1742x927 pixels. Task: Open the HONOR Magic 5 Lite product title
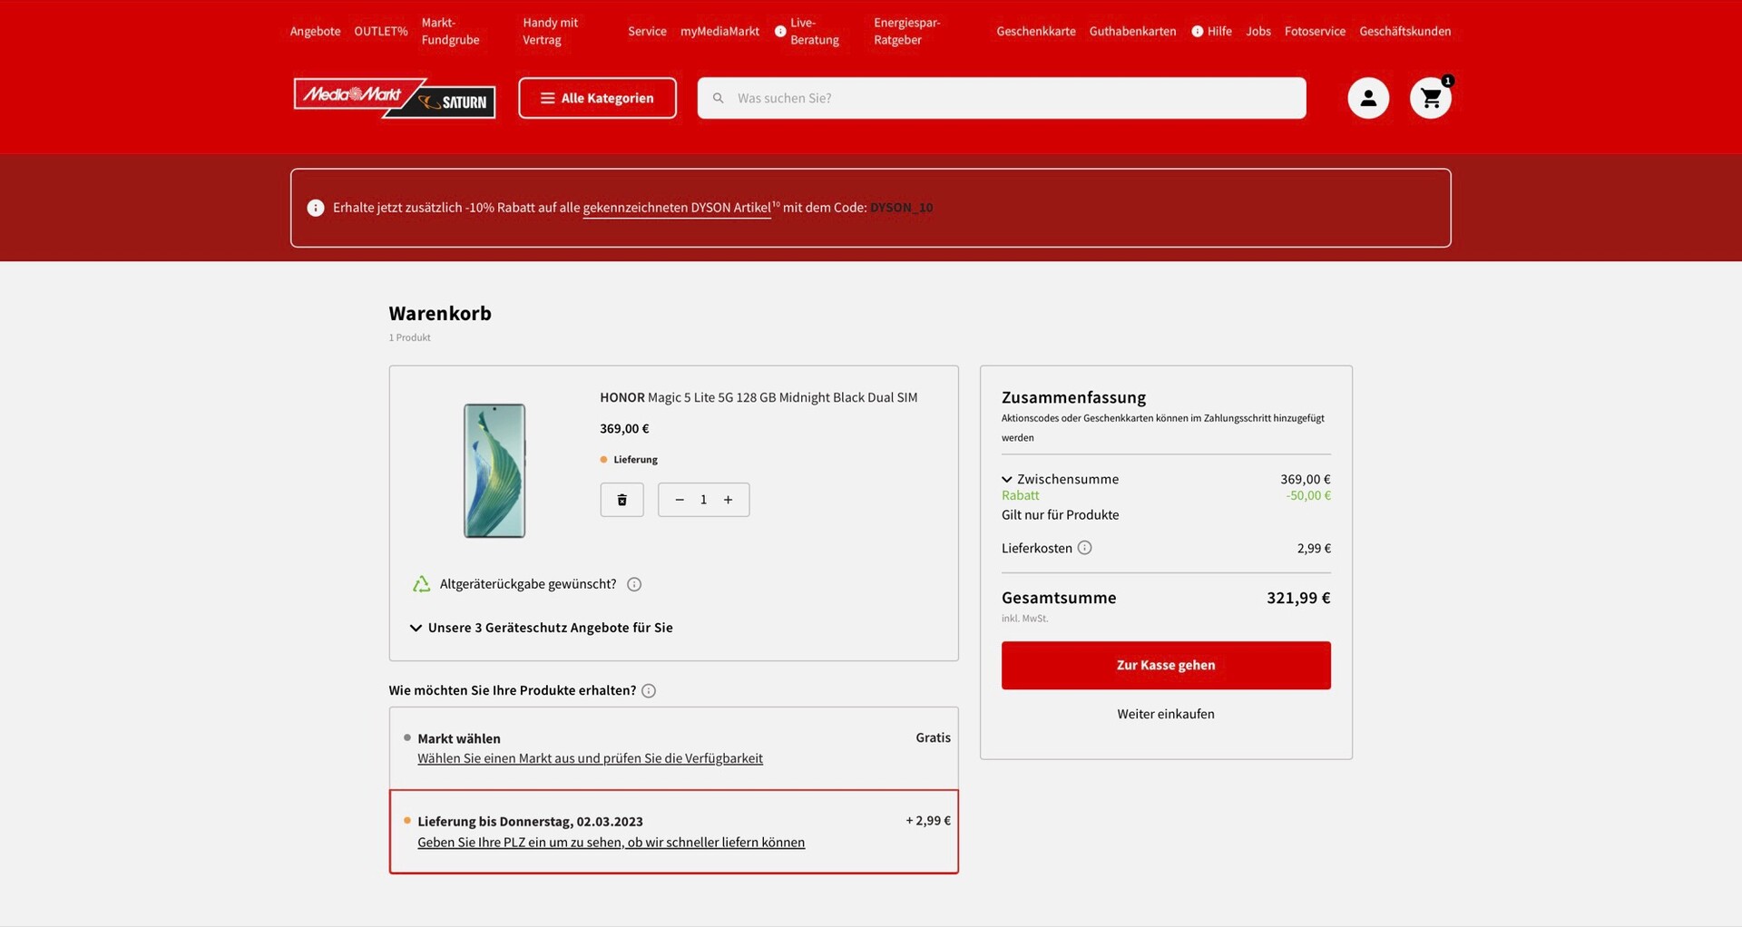pyautogui.click(x=758, y=397)
